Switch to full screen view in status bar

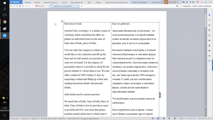point(153,118)
